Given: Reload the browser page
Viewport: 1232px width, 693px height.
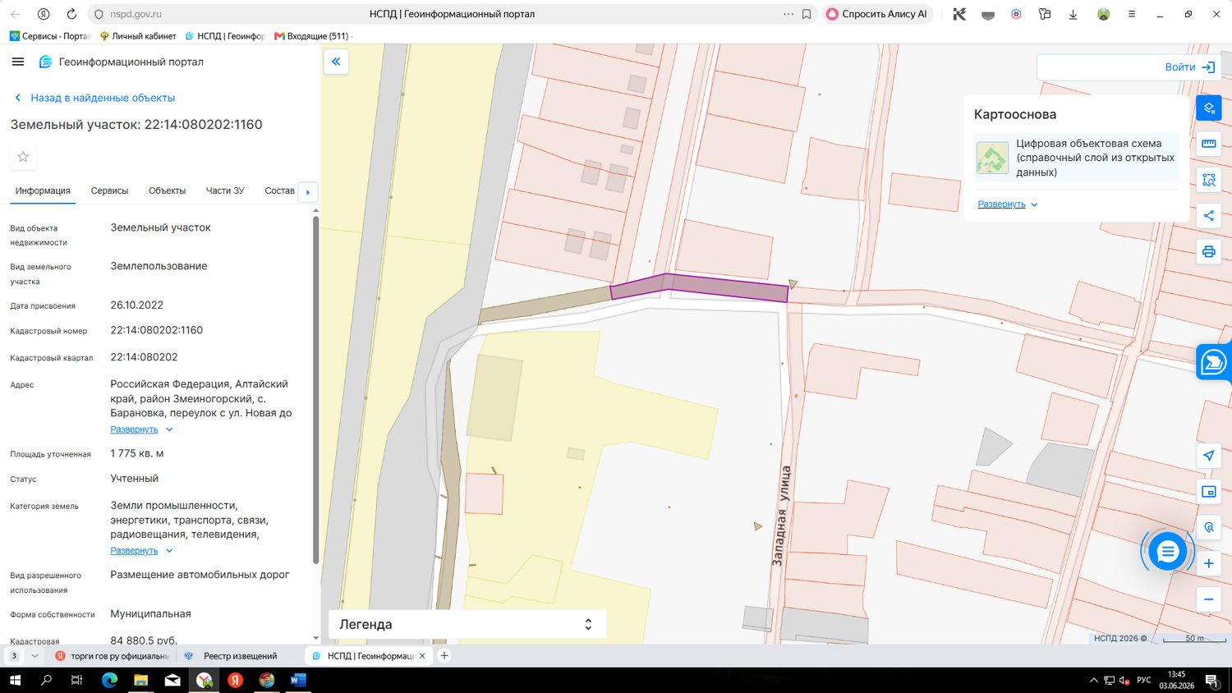Looking at the screenshot, I should click(71, 14).
